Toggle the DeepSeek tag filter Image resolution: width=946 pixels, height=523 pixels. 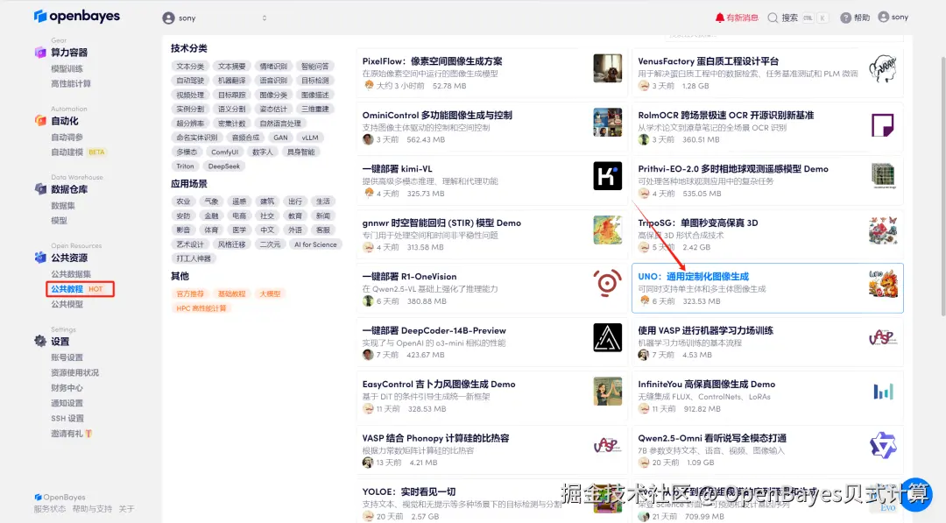click(224, 166)
